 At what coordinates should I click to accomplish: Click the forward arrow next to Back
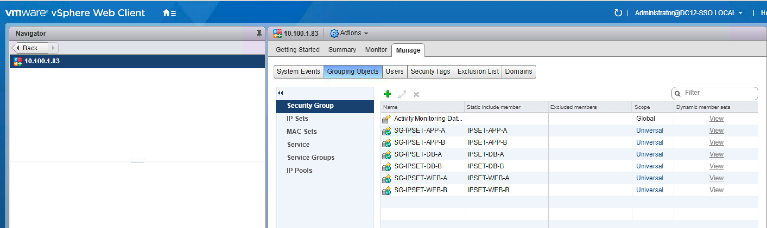(53, 48)
